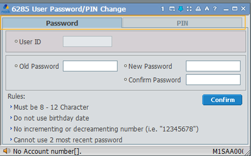Click the naik logo icon
Screen dimensions: 251x156
tap(6, 9)
